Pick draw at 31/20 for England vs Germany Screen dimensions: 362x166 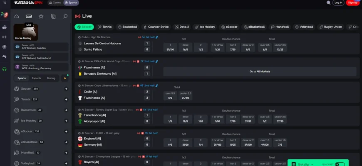(186, 142)
